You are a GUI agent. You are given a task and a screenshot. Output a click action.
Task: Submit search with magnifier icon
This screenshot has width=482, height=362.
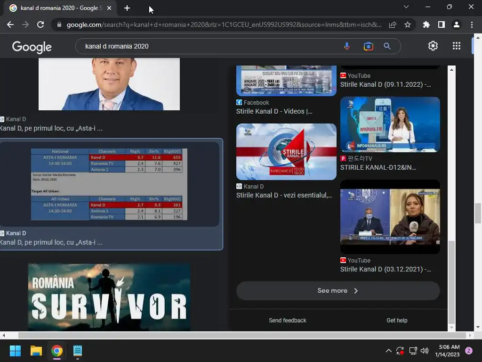[387, 46]
